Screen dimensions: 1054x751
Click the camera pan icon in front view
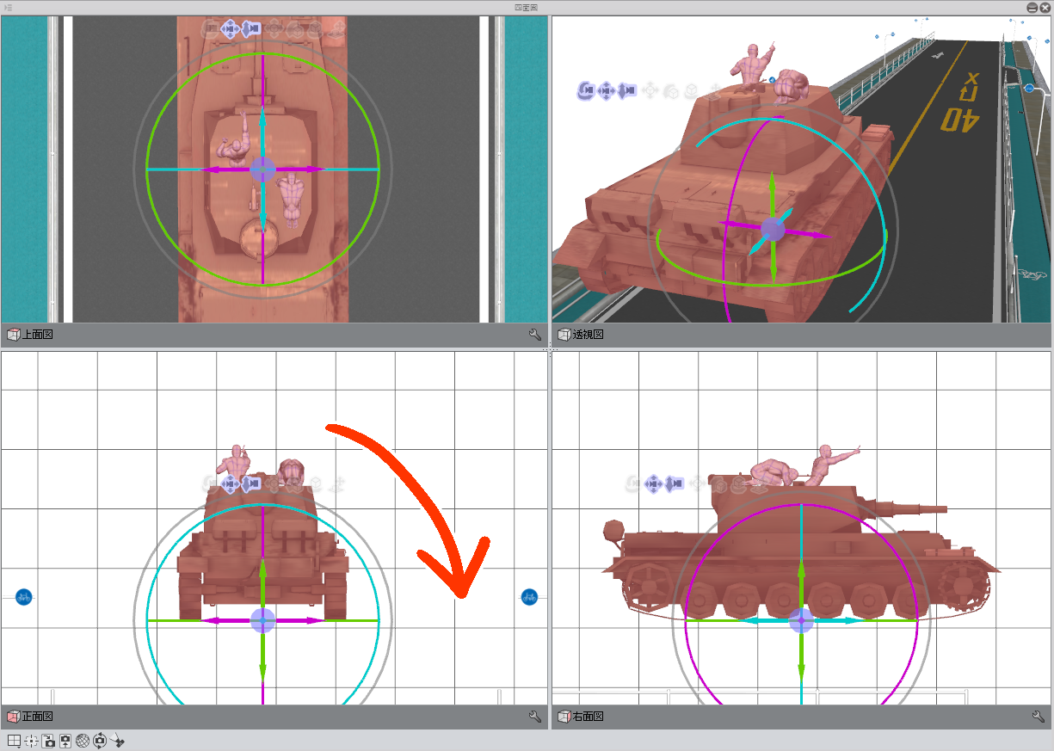coord(231,484)
